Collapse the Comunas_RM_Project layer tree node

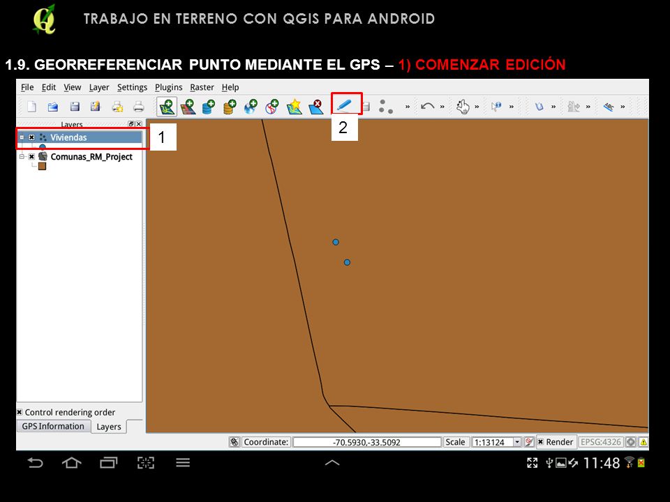coord(22,157)
